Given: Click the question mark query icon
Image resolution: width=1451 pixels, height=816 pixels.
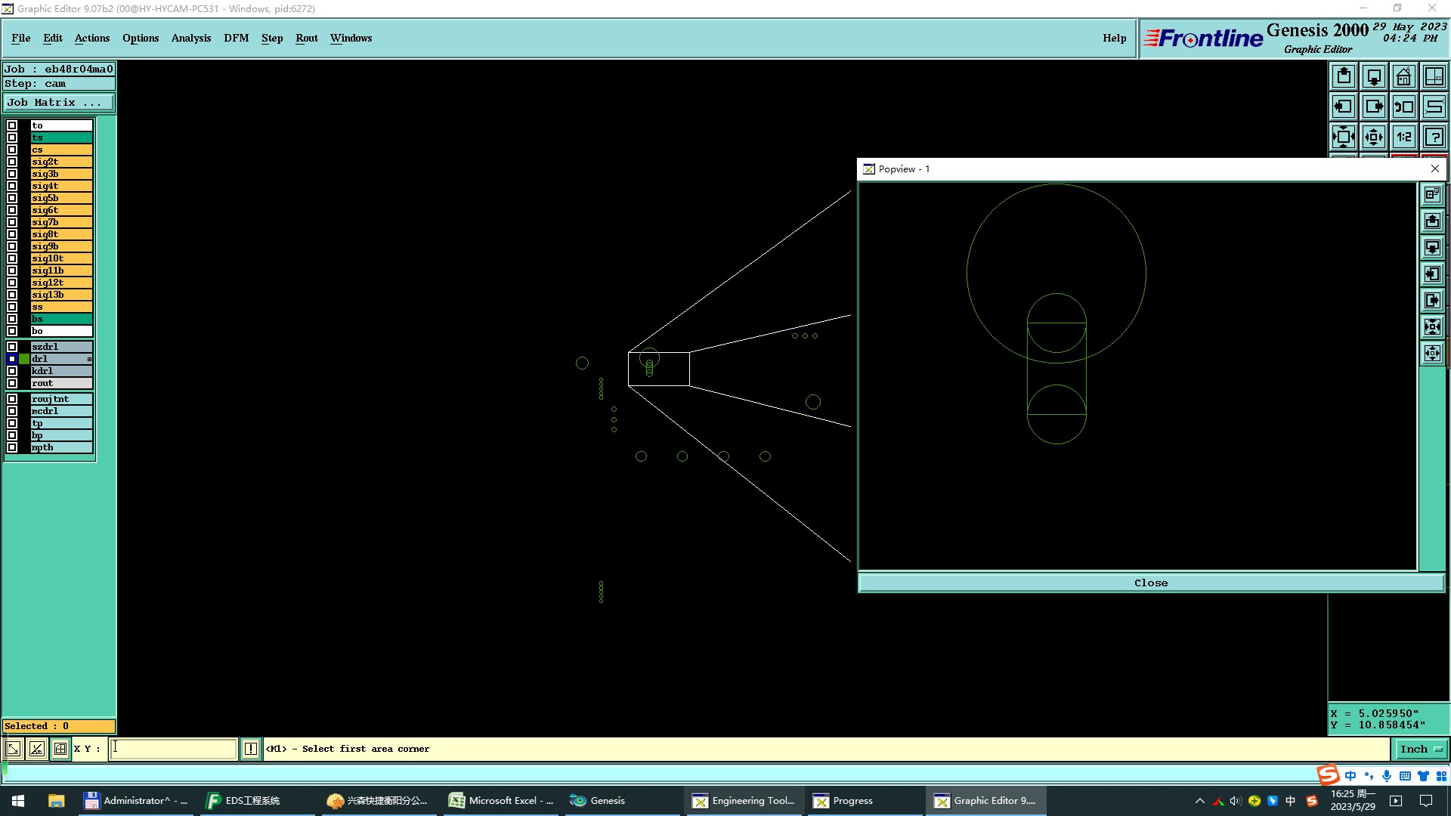Looking at the screenshot, I should (x=1434, y=137).
